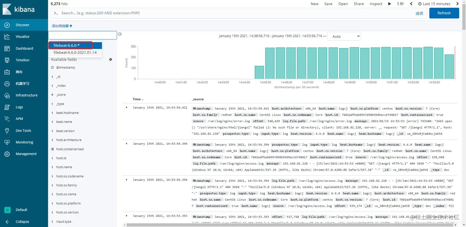This screenshot has height=227, width=466.
Task: Click the Kibana logo
Action: coord(18,9)
